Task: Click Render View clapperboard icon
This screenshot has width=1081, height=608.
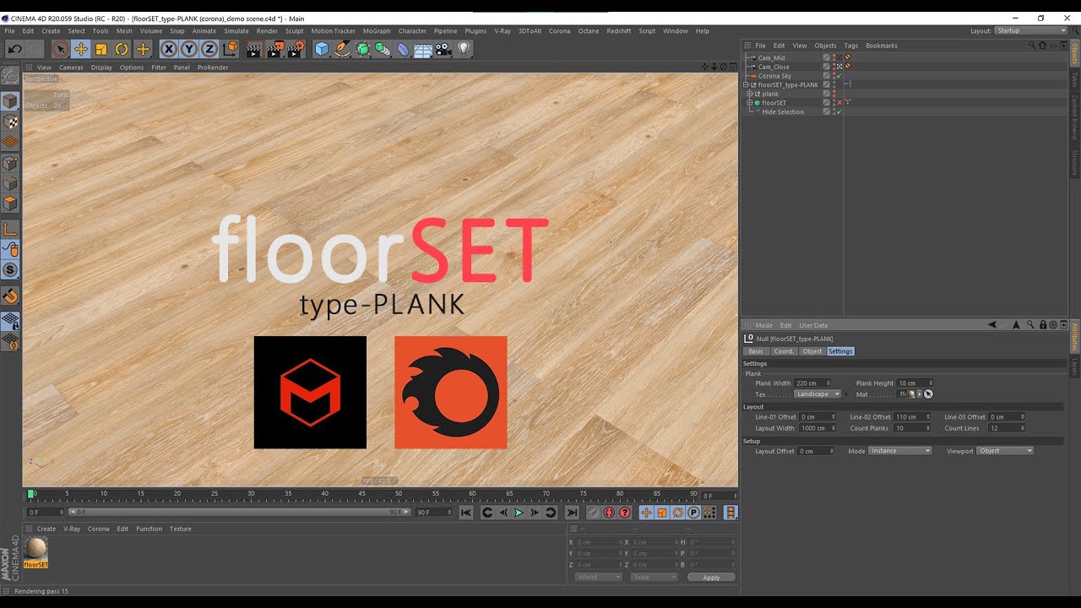Action: click(x=254, y=49)
